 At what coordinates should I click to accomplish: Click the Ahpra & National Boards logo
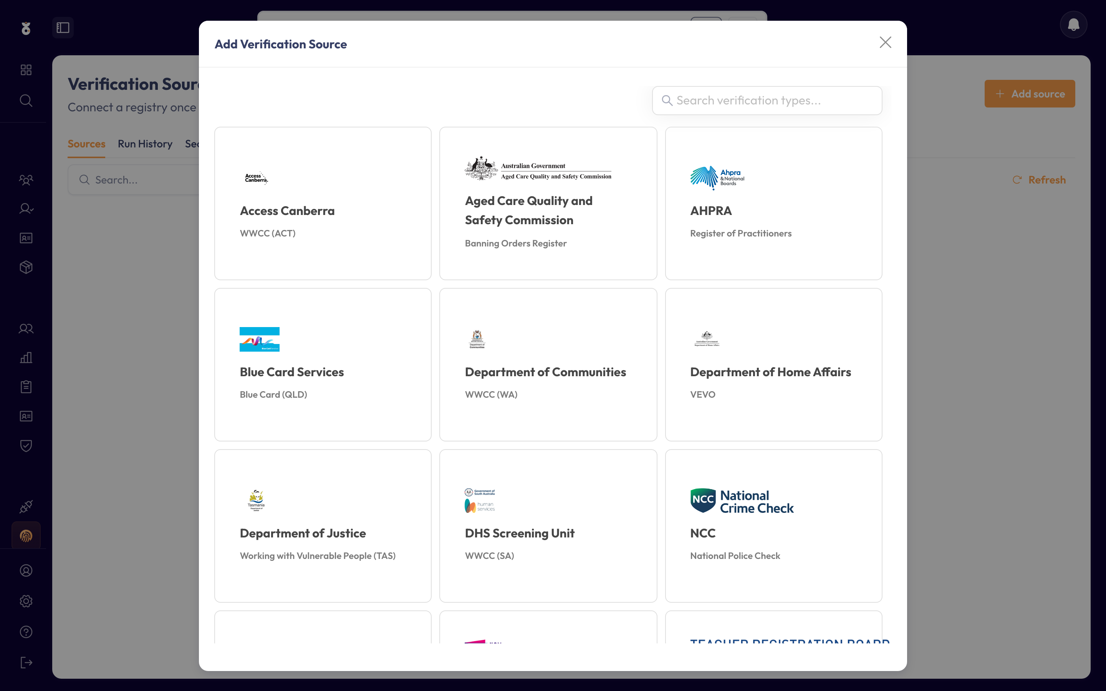point(717,178)
